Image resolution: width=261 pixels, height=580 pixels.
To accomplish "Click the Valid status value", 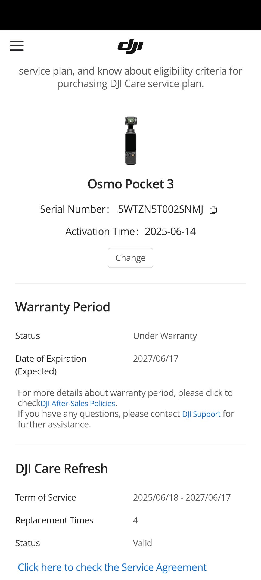I will (142, 543).
